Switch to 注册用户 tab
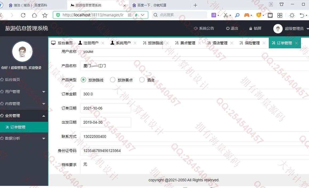 click(x=88, y=43)
